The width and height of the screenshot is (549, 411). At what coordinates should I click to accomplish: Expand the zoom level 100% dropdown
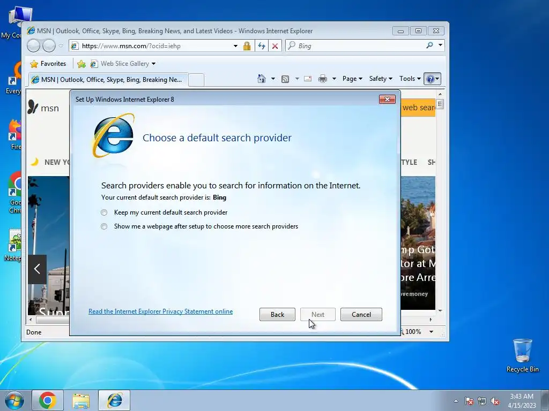[432, 332]
